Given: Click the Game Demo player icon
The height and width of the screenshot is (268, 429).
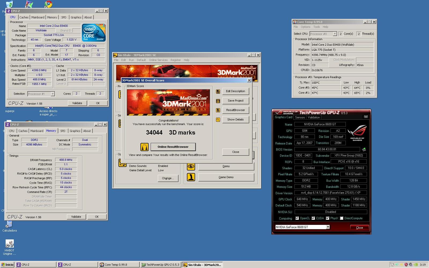Looking at the screenshot, I should (191, 177).
